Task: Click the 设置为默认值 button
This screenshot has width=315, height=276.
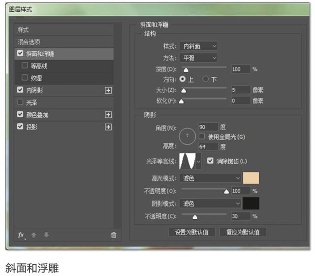Action: tap(191, 232)
